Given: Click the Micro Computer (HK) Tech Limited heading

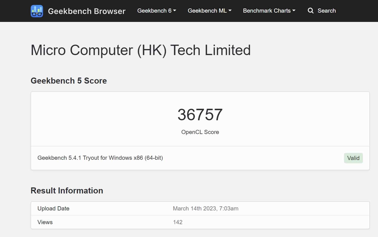Looking at the screenshot, I should (141, 50).
